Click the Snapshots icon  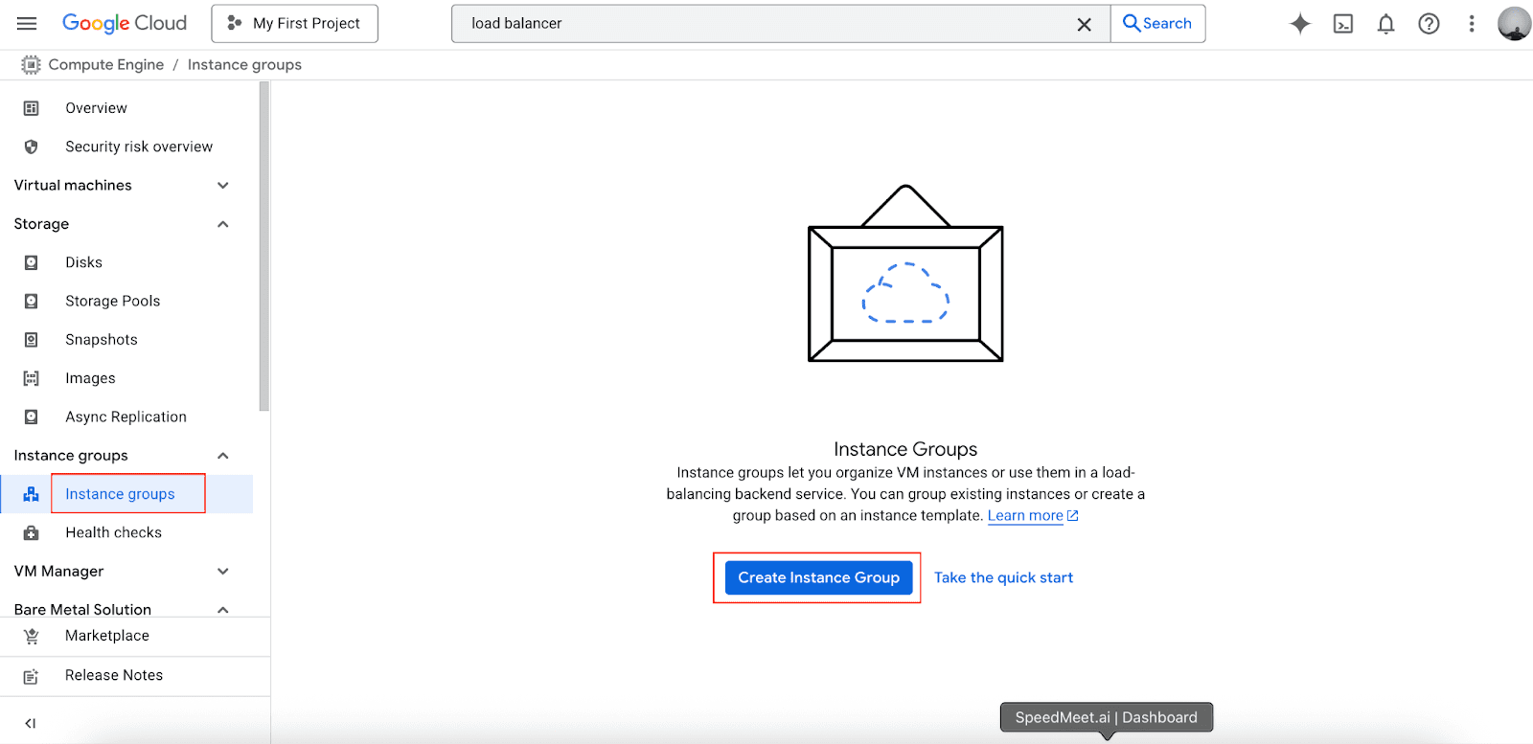point(31,340)
